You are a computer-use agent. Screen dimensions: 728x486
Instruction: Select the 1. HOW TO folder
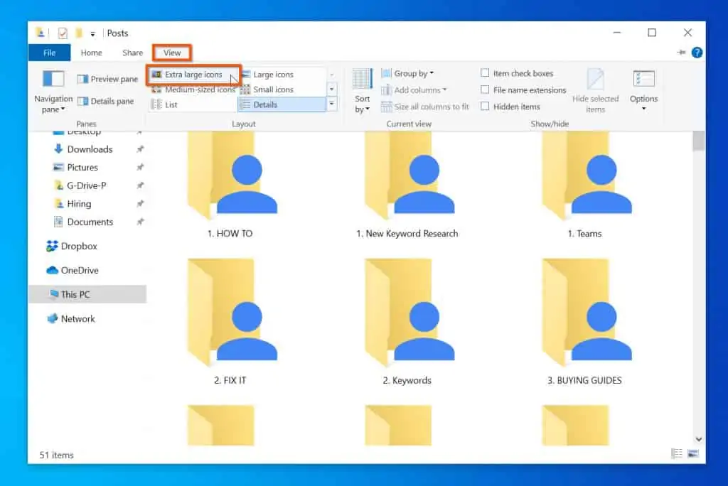pos(231,185)
